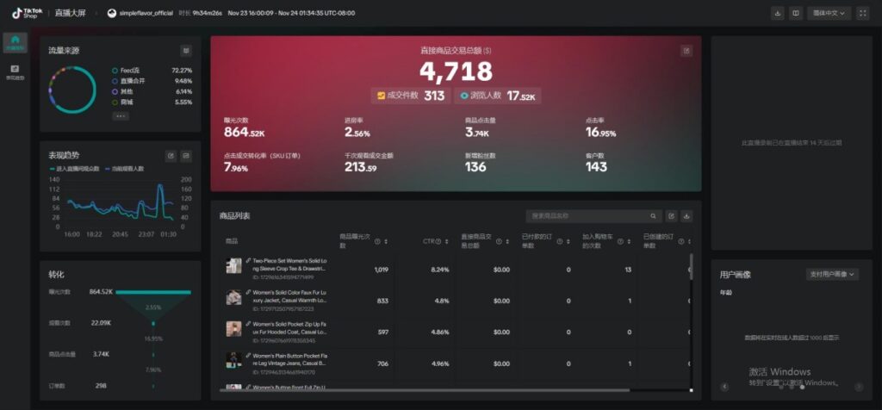Open the 支付用户画像 dropdown

[x=833, y=274]
